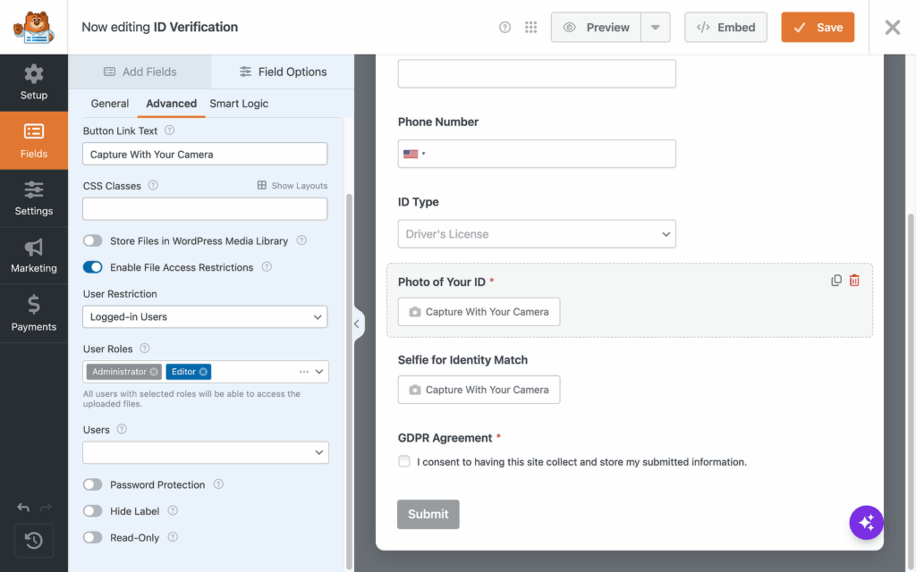Open the Fields panel in sidebar

click(34, 140)
